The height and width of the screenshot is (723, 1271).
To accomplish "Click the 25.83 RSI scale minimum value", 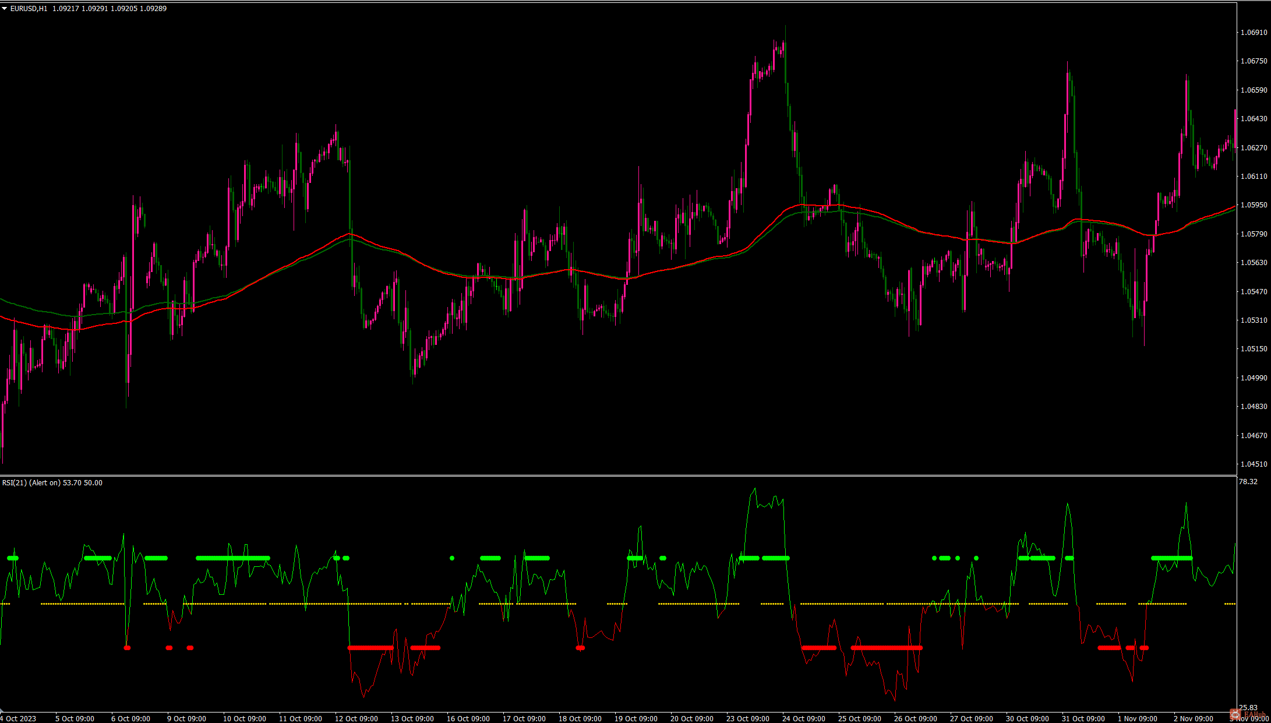I will (1248, 707).
